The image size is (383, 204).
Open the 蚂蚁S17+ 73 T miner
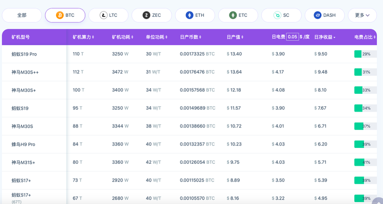click(x=21, y=181)
